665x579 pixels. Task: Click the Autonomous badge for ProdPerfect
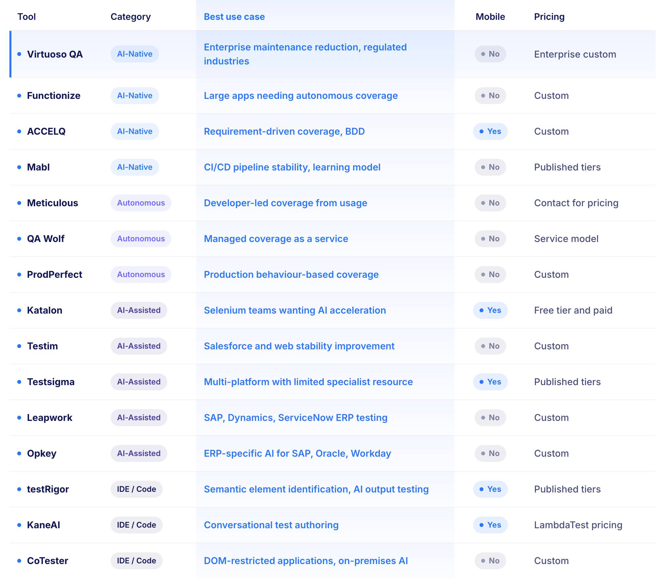pos(141,275)
